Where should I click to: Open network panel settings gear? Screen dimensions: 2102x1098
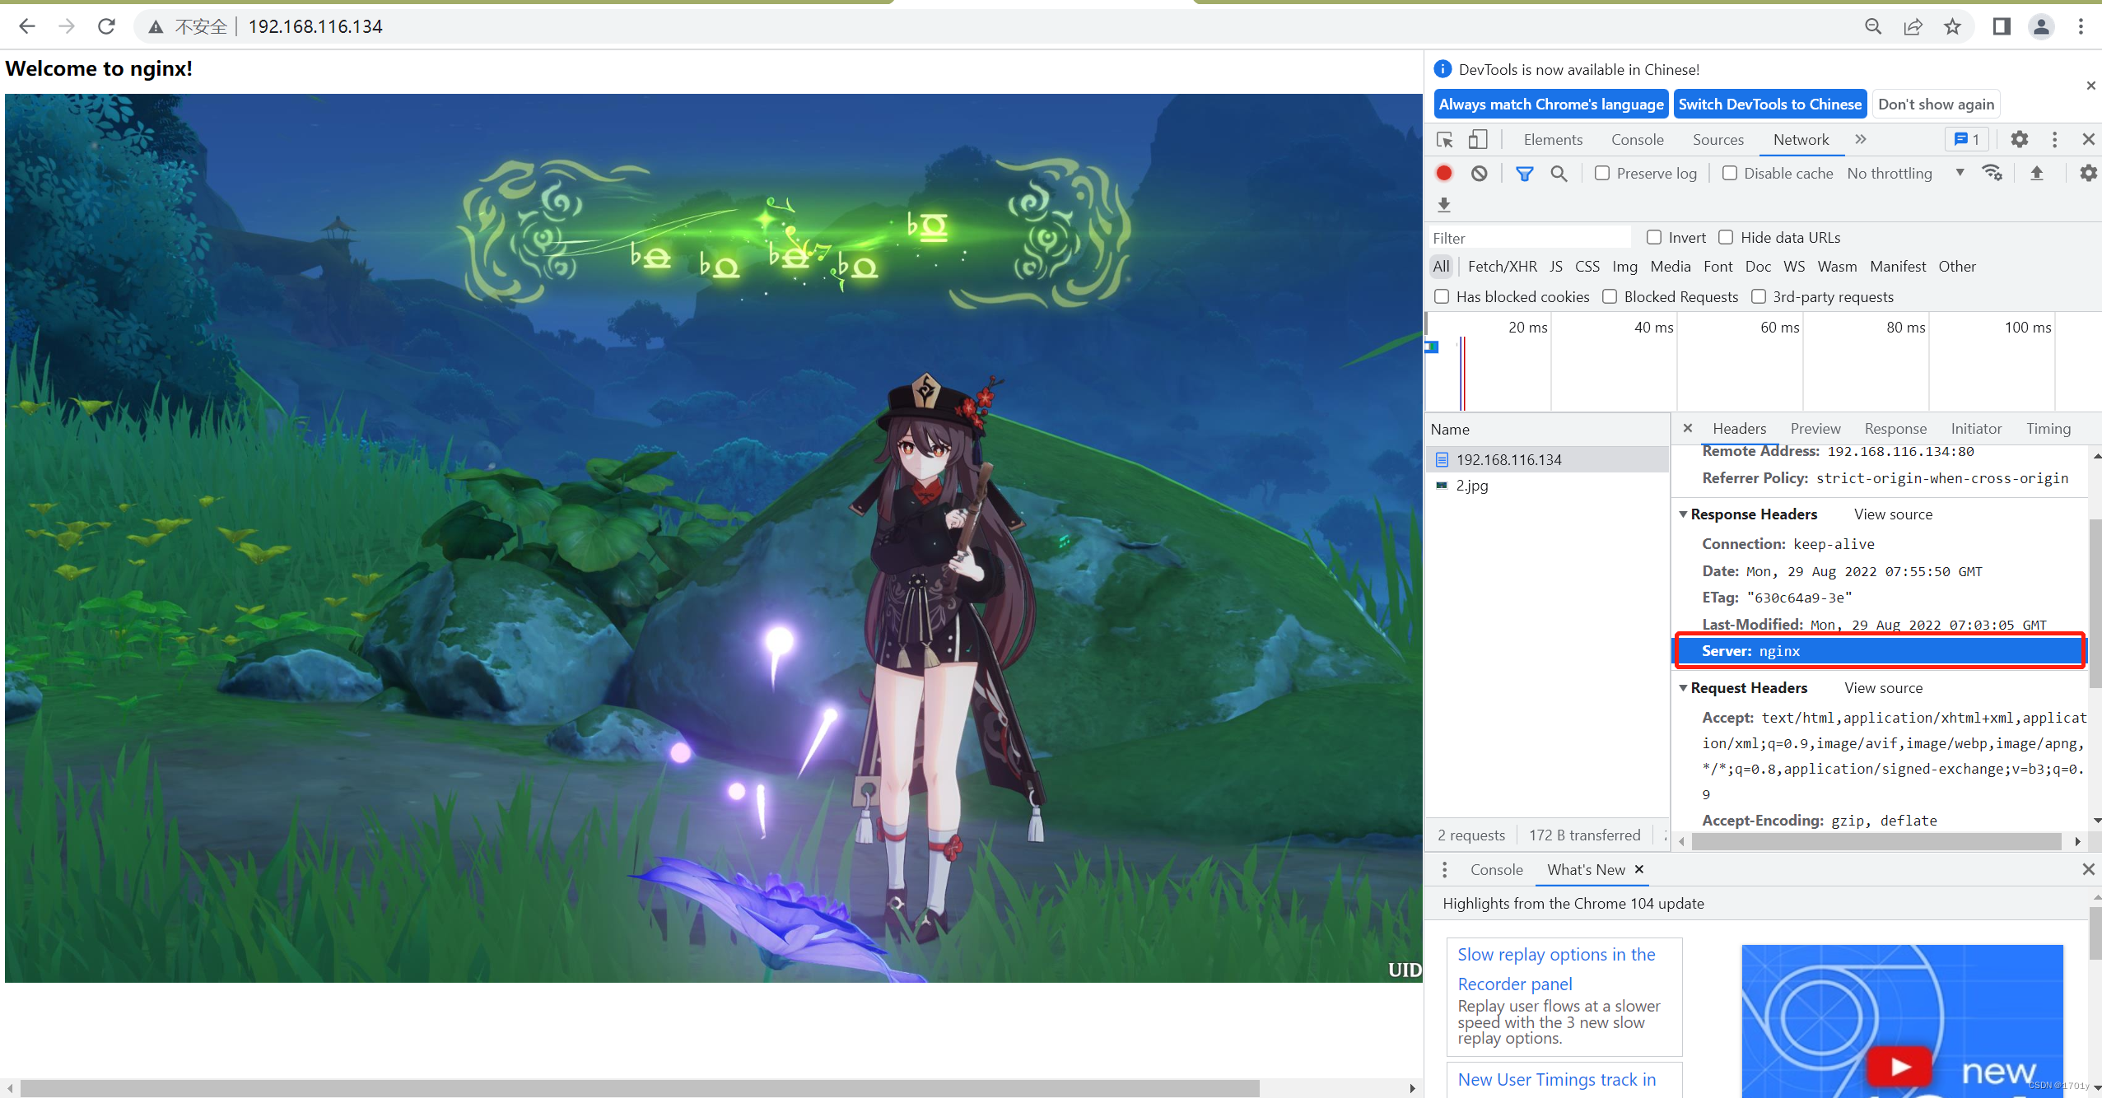tap(2088, 173)
